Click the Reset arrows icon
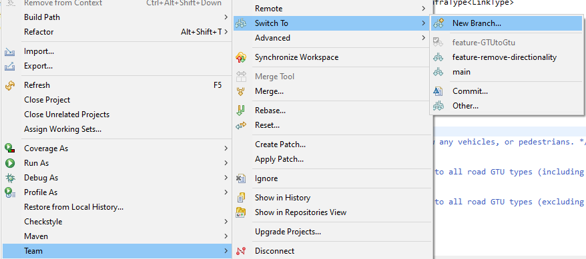 click(241, 126)
